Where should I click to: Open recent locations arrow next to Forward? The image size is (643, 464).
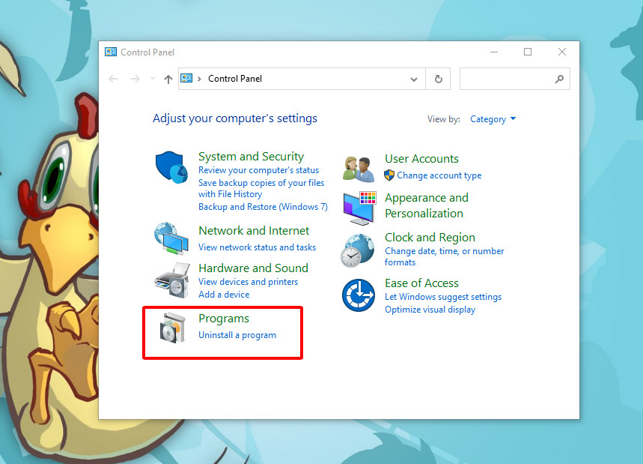153,79
